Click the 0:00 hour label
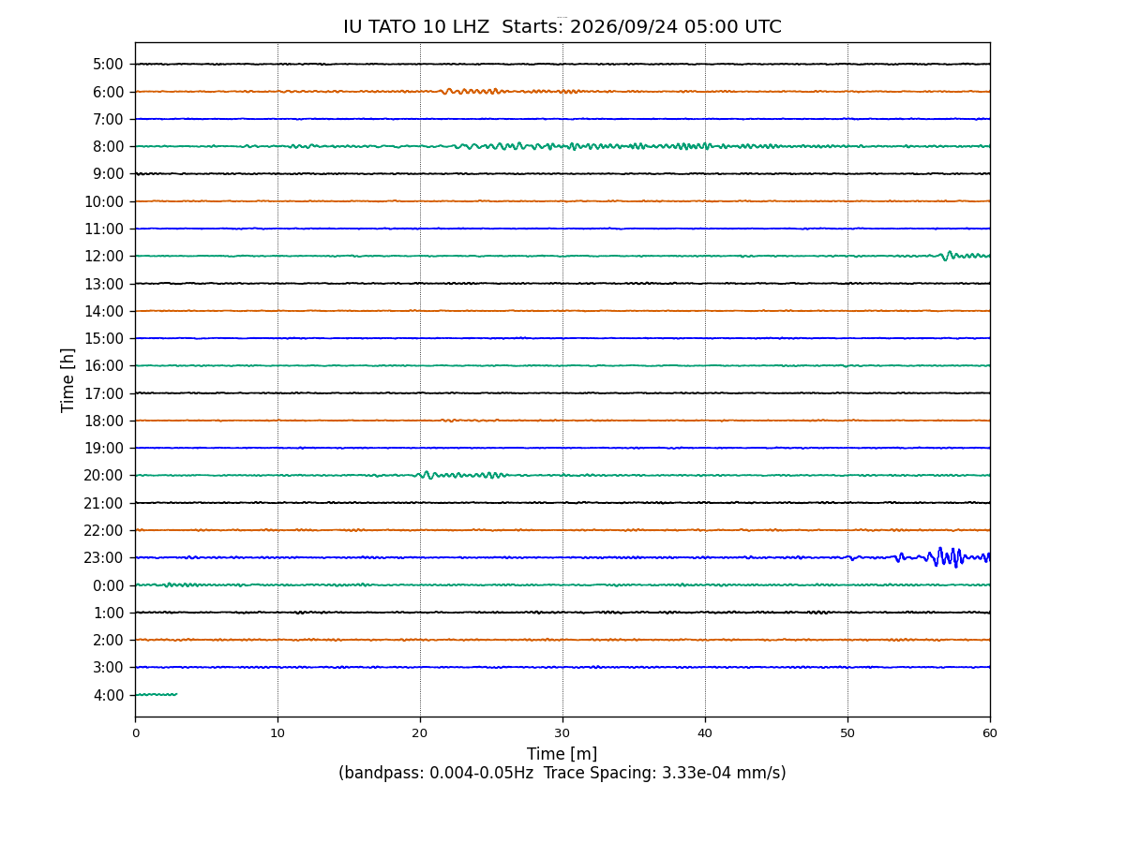The height and width of the screenshot is (843, 1125). click(x=108, y=585)
